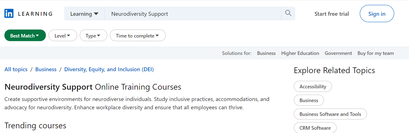Open the Higher Education solutions link
The height and width of the screenshot is (133, 409).
[300, 53]
